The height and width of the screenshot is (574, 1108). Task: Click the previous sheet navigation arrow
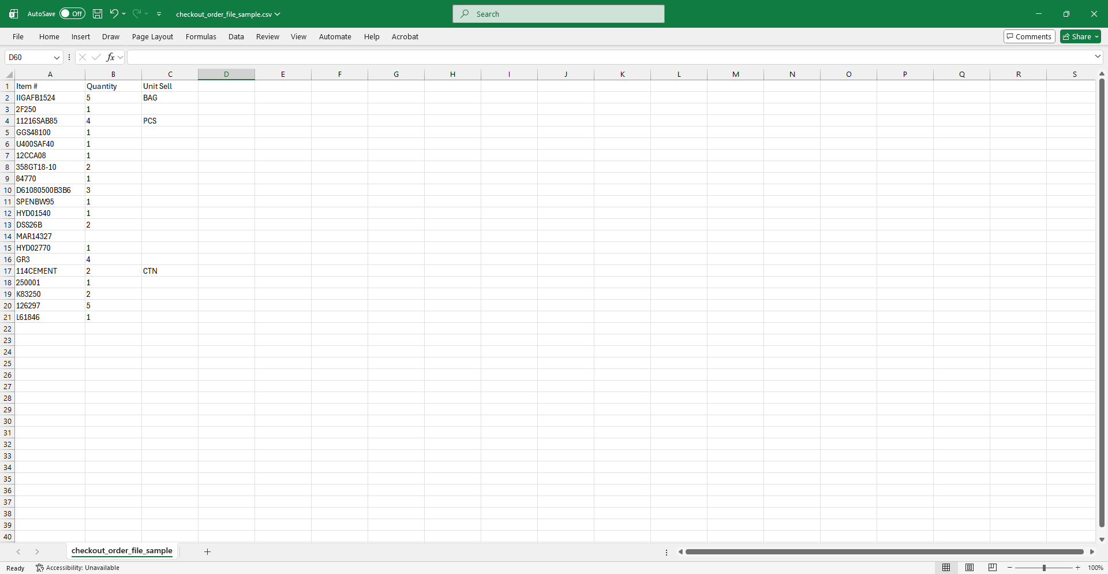(x=18, y=551)
